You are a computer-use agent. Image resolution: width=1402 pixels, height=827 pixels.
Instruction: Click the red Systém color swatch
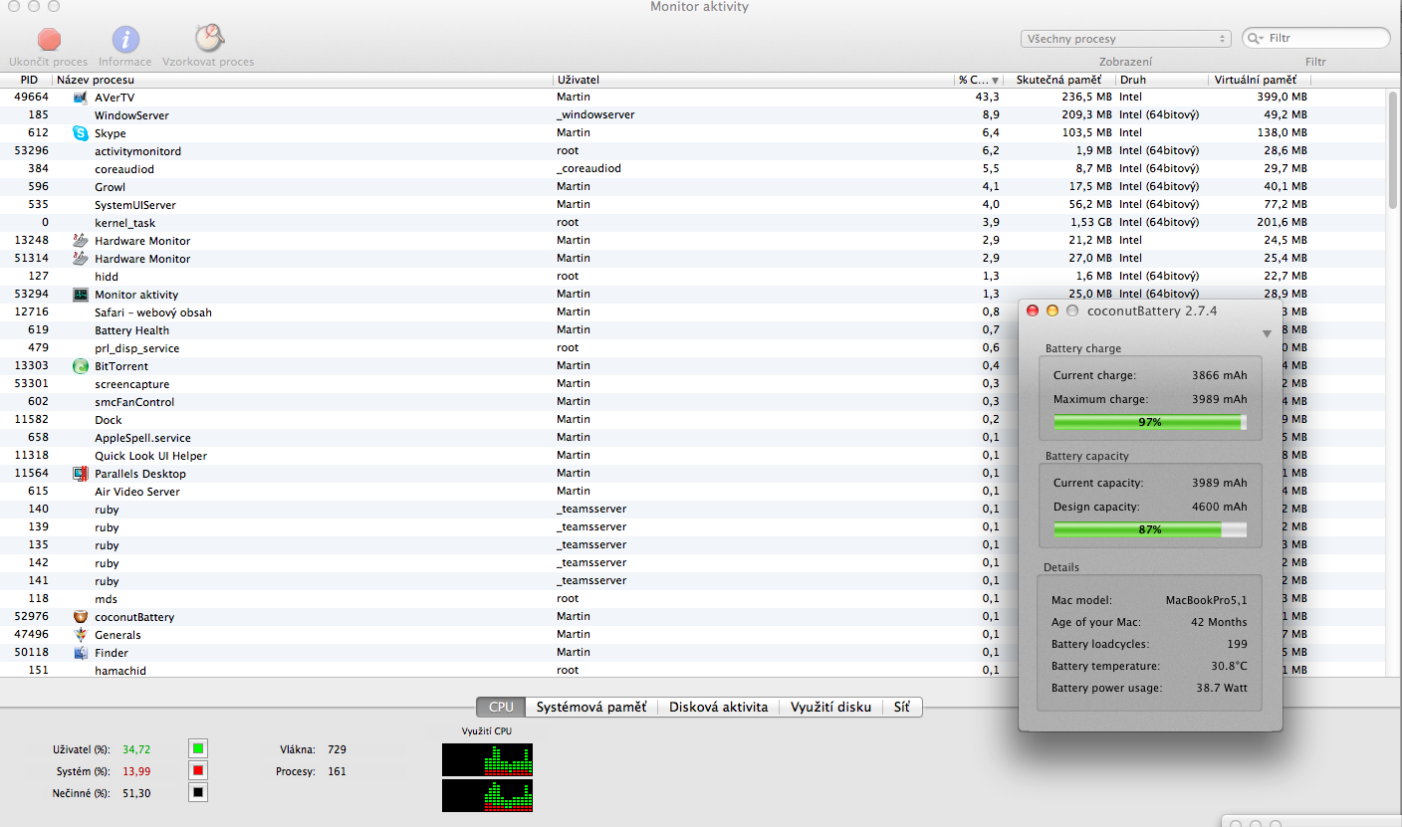(x=198, y=771)
